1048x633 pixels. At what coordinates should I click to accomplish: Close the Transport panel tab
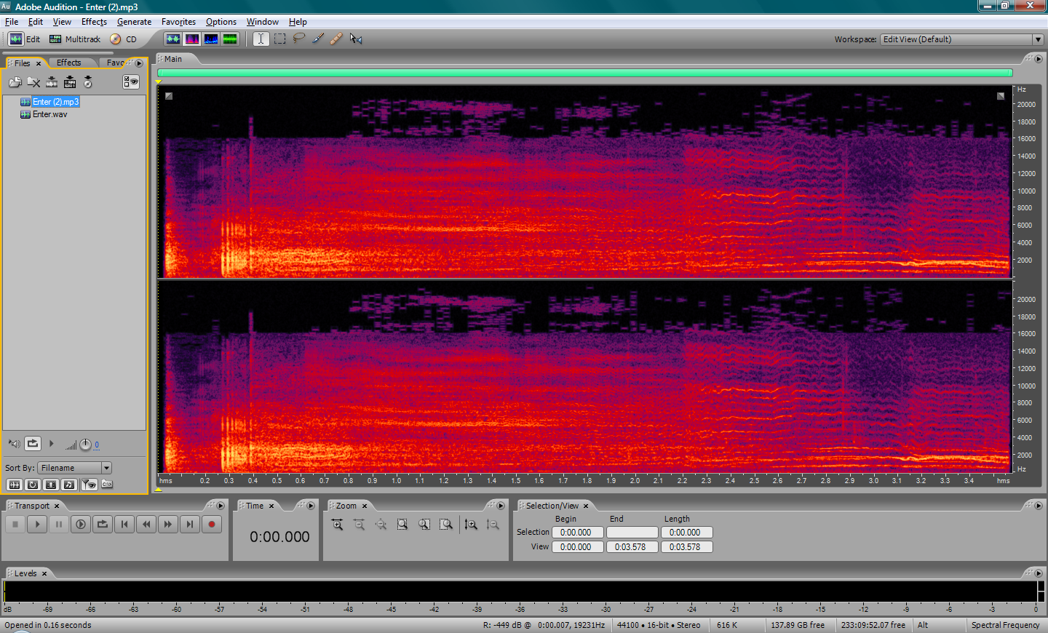point(57,506)
